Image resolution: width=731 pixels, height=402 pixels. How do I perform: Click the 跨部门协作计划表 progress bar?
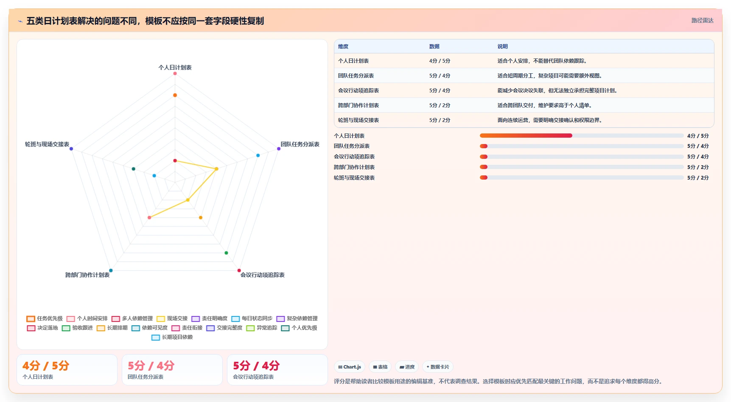pyautogui.click(x=582, y=167)
